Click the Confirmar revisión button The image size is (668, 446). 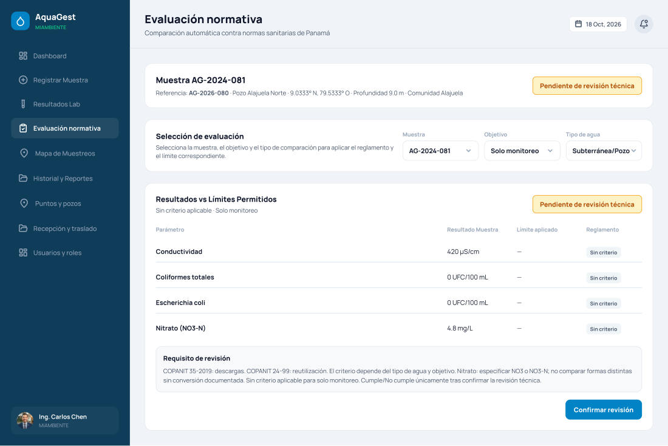603,410
